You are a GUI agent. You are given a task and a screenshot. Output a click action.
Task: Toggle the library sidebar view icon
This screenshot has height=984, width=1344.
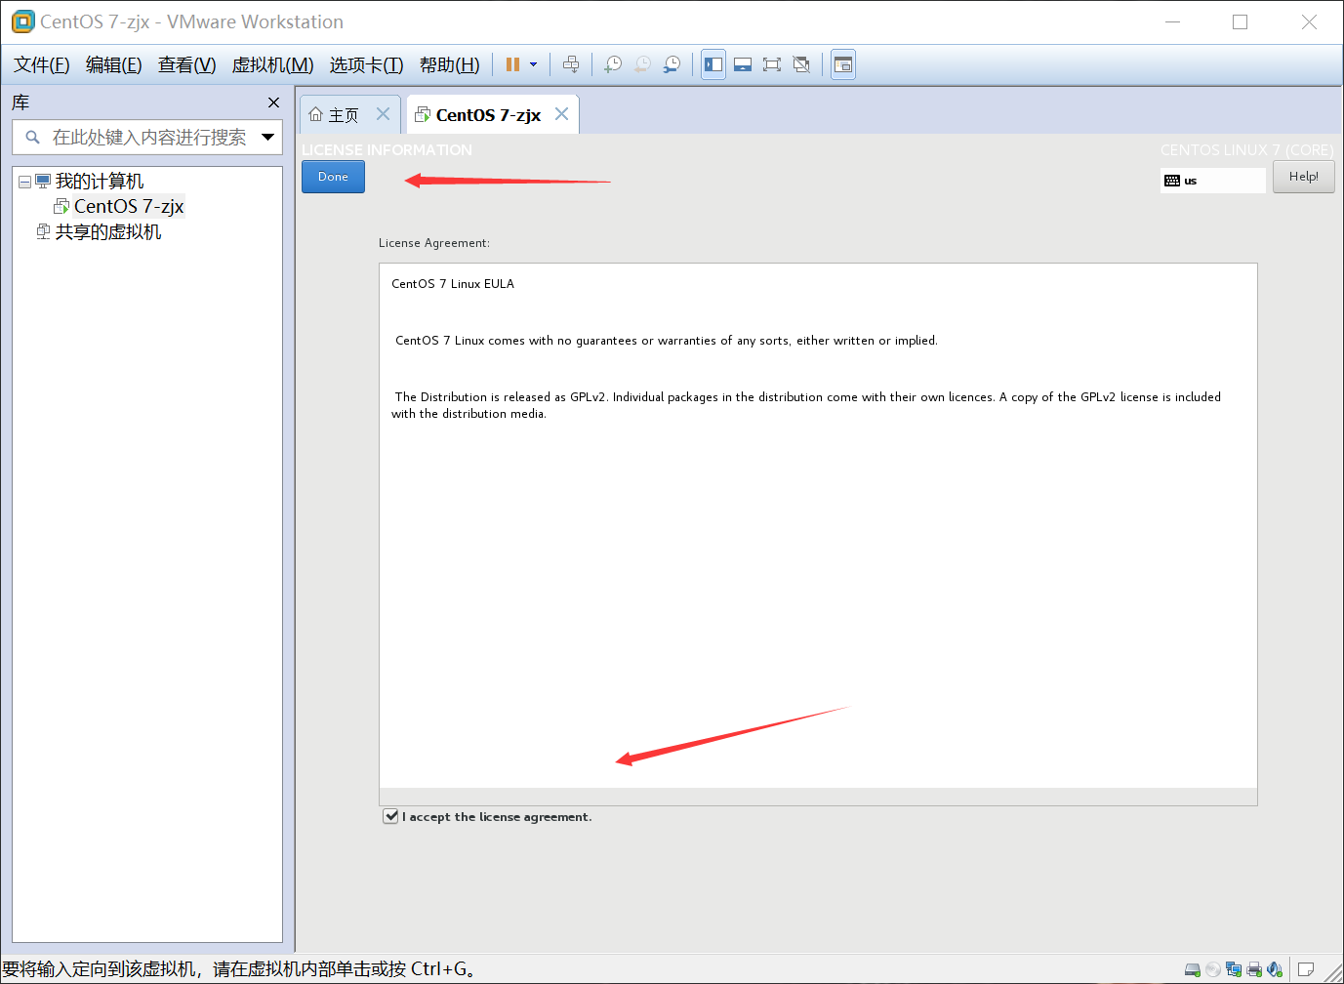pos(713,64)
